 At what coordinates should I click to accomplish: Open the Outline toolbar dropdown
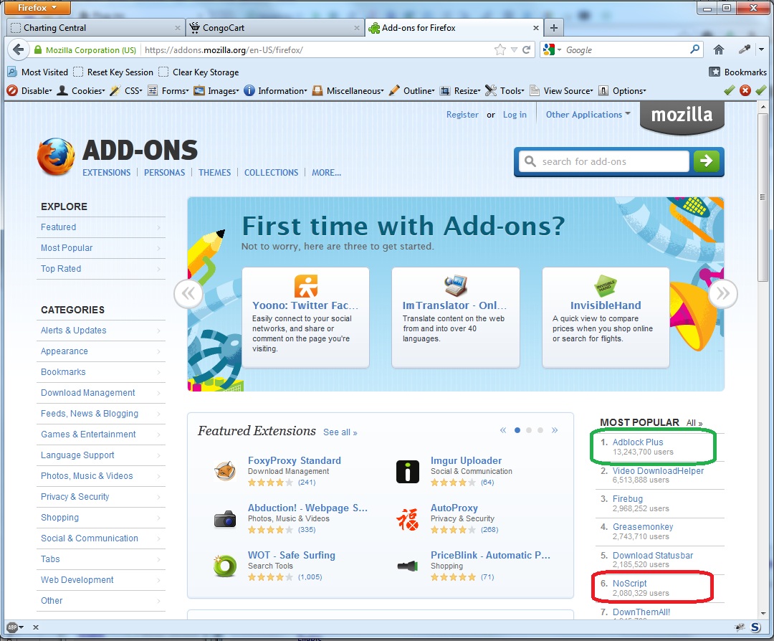point(411,91)
